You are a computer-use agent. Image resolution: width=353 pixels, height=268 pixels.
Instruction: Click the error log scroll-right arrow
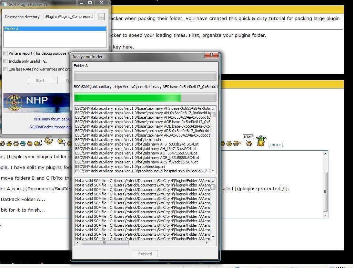pyautogui.click(x=207, y=243)
